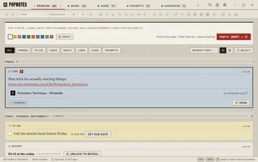Insert inline code with angle brackets icon

coord(182,14)
